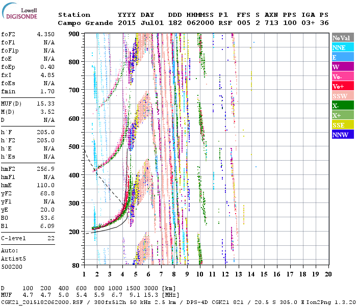Click the Artist5 auto-scaling label
The width and height of the screenshot is (357, 306).
click(x=13, y=259)
